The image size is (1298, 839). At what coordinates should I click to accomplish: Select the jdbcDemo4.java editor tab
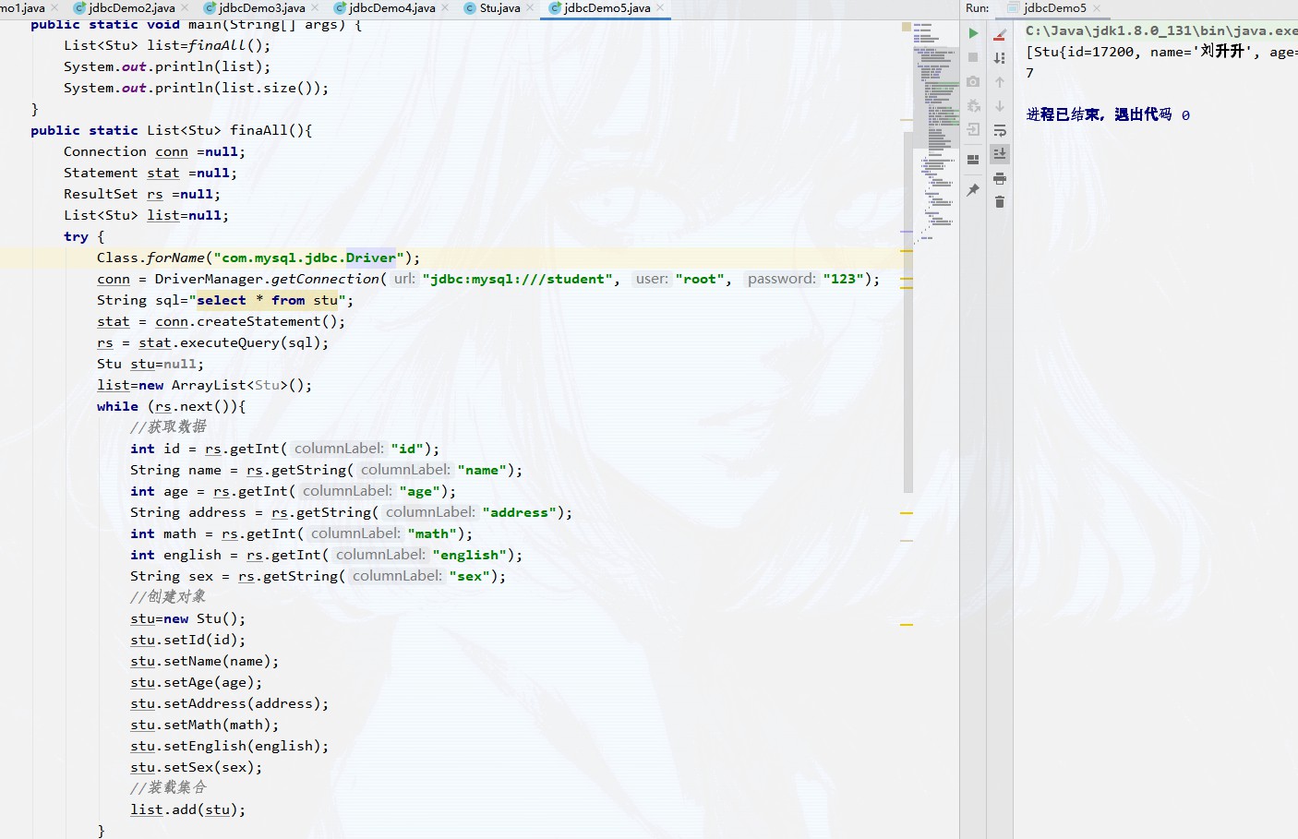[x=391, y=8]
